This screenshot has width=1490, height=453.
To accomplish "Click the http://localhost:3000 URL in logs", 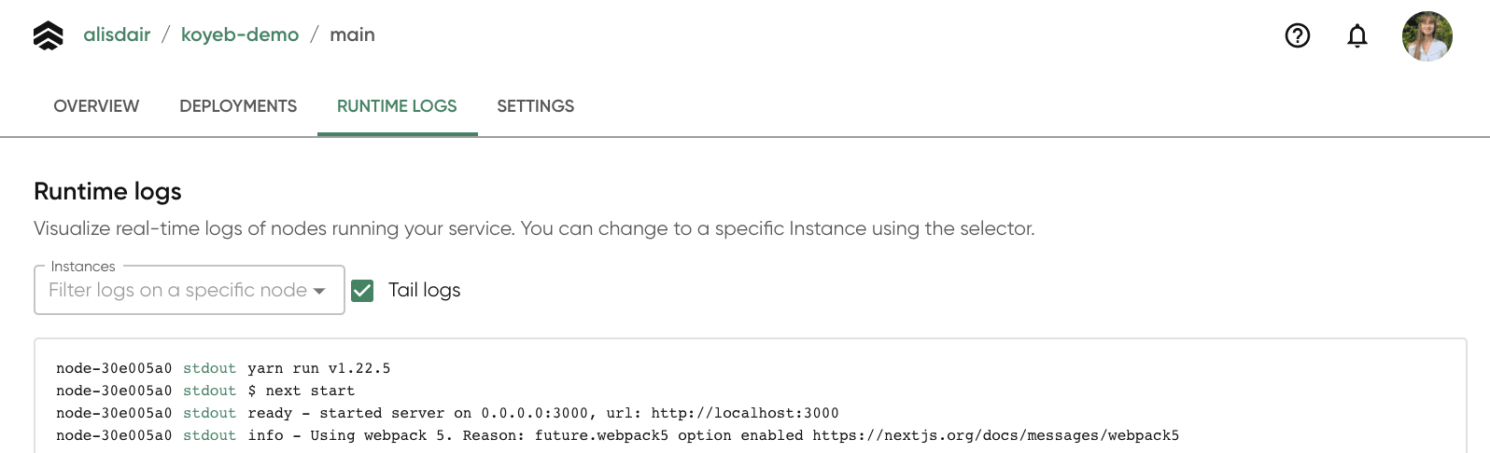I will tap(745, 413).
